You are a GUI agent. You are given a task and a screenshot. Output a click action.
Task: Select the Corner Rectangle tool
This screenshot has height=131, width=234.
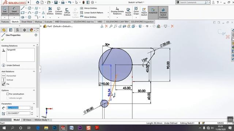23,13
